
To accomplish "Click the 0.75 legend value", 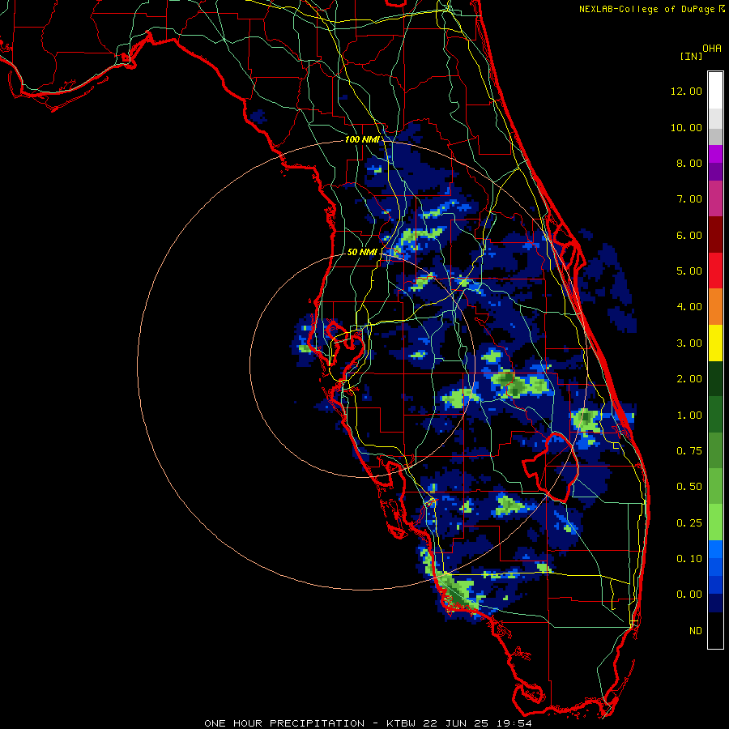I will pyautogui.click(x=689, y=451).
